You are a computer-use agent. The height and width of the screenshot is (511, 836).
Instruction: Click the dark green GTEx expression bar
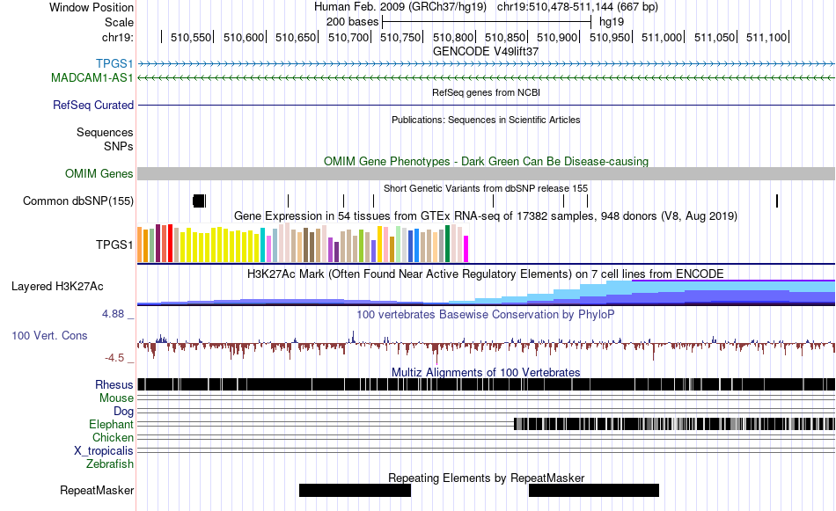pyautogui.click(x=447, y=244)
